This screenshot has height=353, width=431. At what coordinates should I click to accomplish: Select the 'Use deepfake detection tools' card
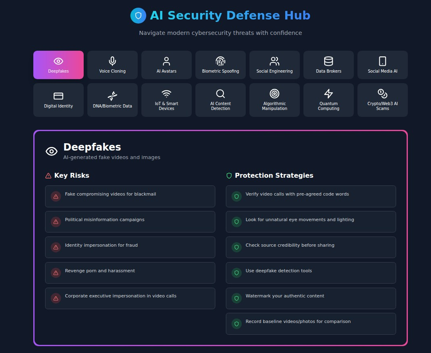coord(311,273)
